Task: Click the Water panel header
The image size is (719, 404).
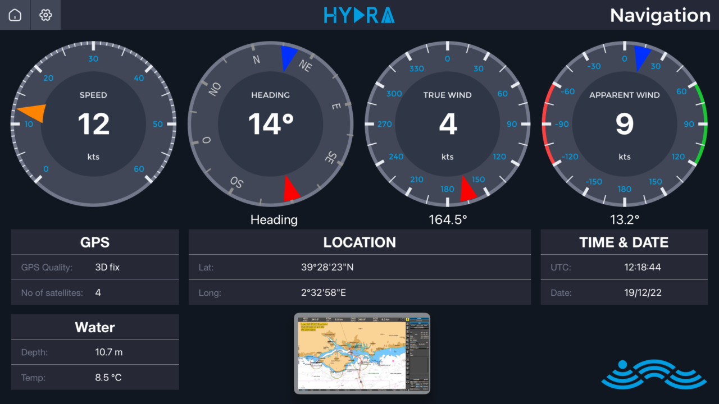Action: click(94, 327)
